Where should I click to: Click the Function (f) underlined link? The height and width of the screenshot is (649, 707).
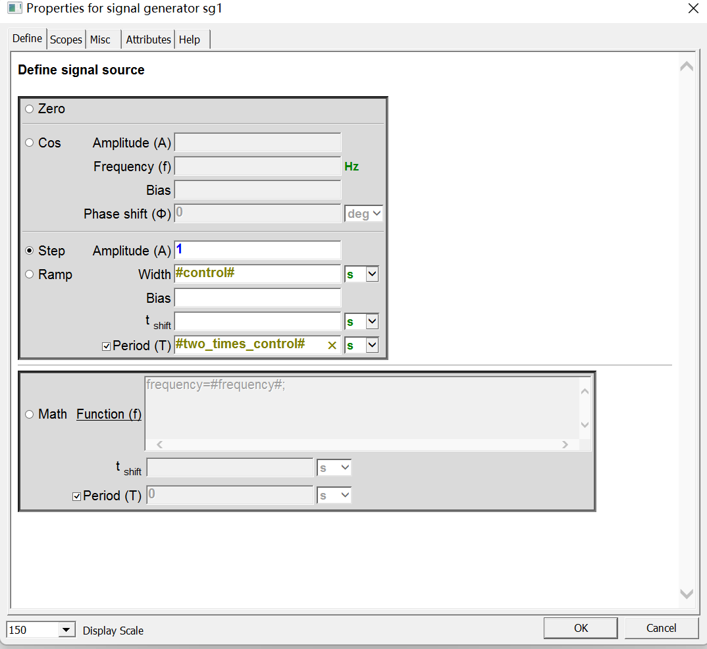[109, 414]
